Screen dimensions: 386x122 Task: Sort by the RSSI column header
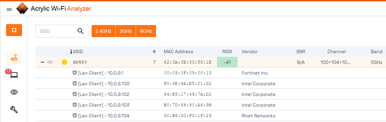coord(227,52)
